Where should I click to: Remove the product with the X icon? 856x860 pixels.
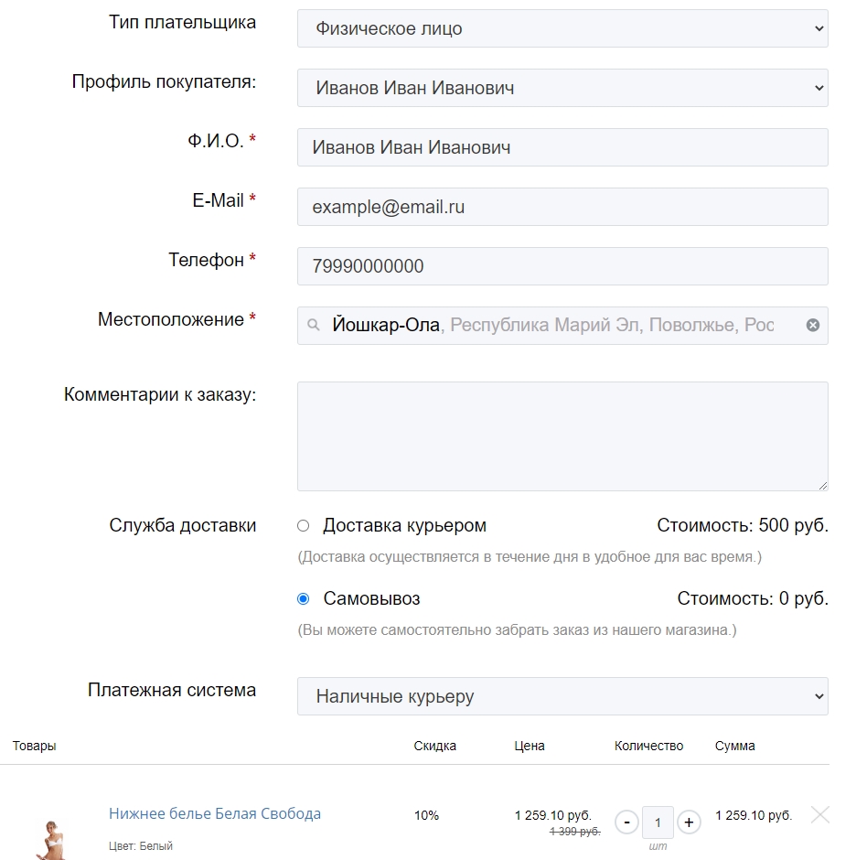[820, 814]
